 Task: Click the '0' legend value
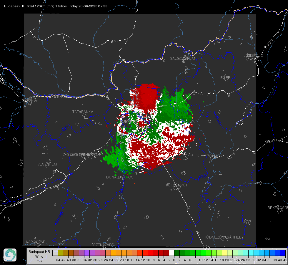pos(174,260)
